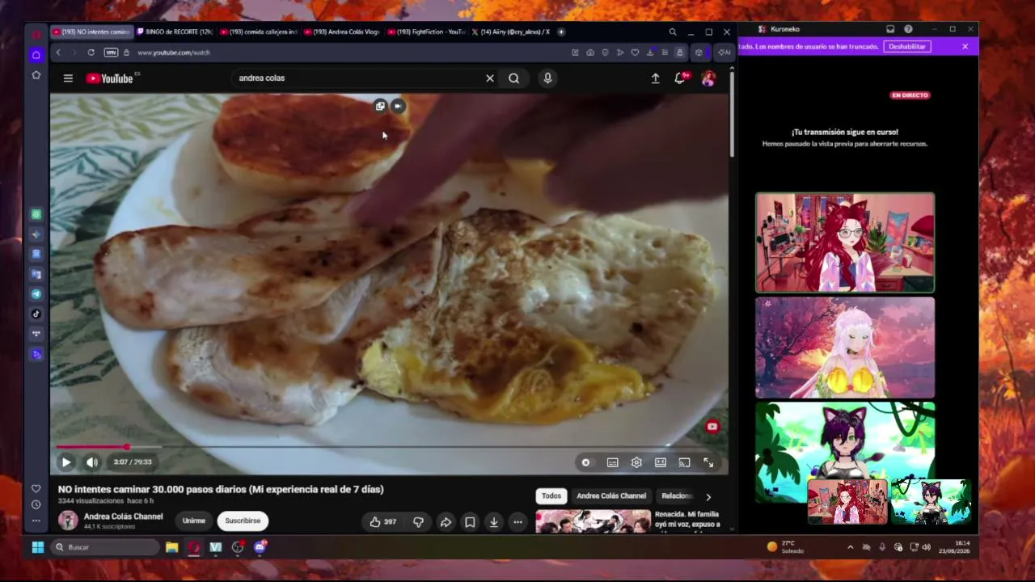Screen dimensions: 1035x582
Task: Click the taskbar Buscar search box
Action: point(105,547)
